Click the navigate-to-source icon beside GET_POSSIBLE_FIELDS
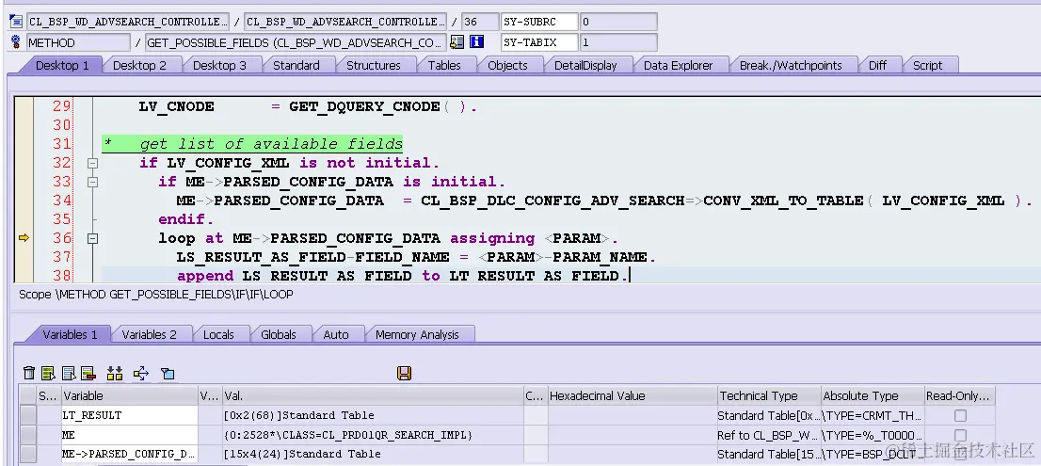This screenshot has width=1041, height=466. tap(456, 42)
